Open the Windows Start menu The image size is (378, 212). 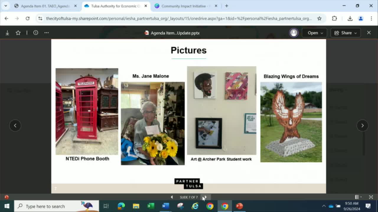click(x=7, y=206)
